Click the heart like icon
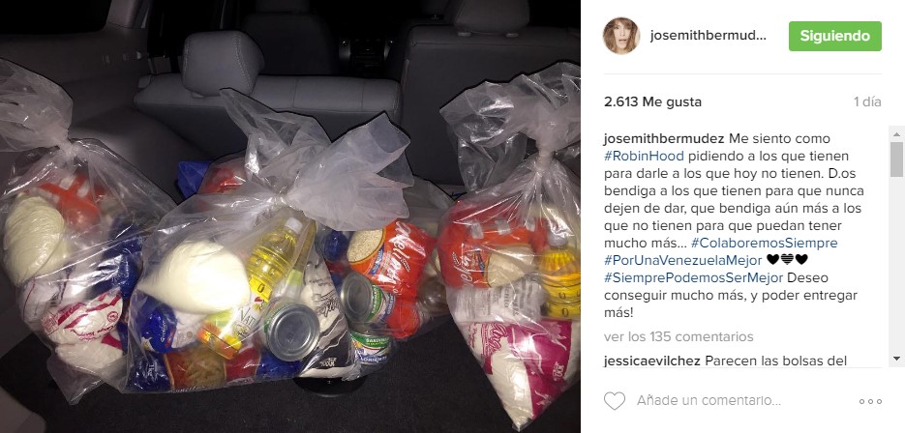 click(x=614, y=401)
